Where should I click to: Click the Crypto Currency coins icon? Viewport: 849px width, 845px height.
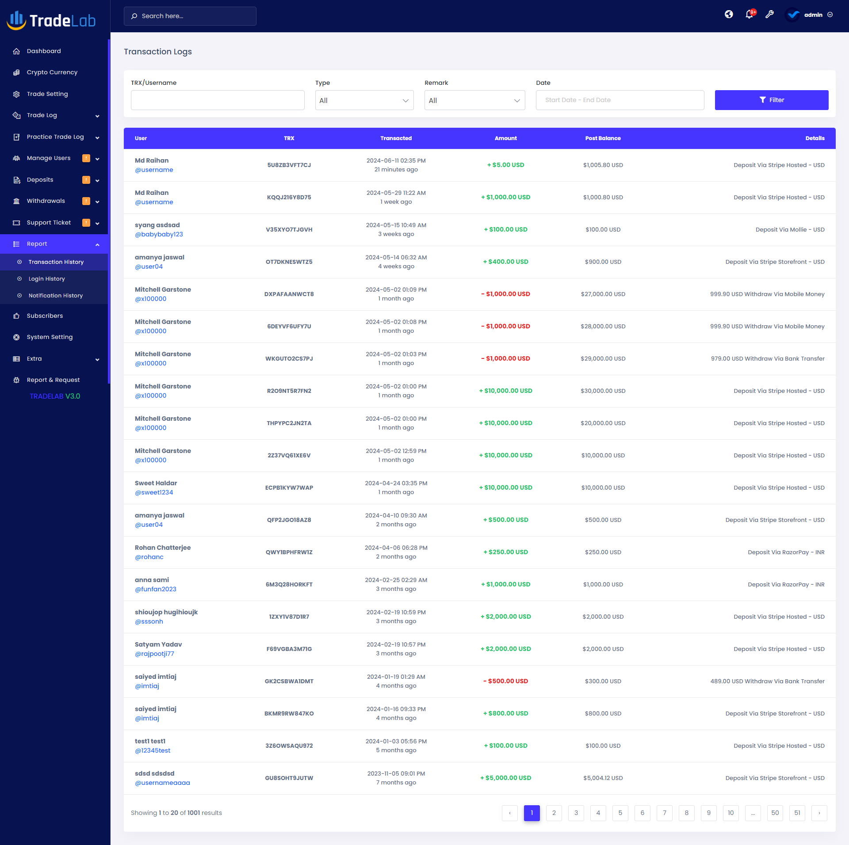click(16, 72)
